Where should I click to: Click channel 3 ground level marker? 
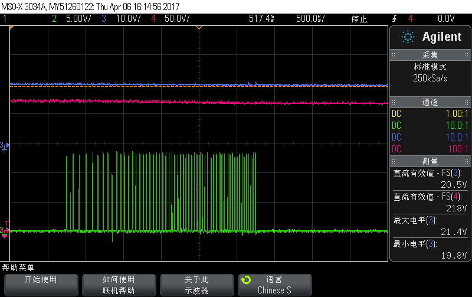click(5, 146)
